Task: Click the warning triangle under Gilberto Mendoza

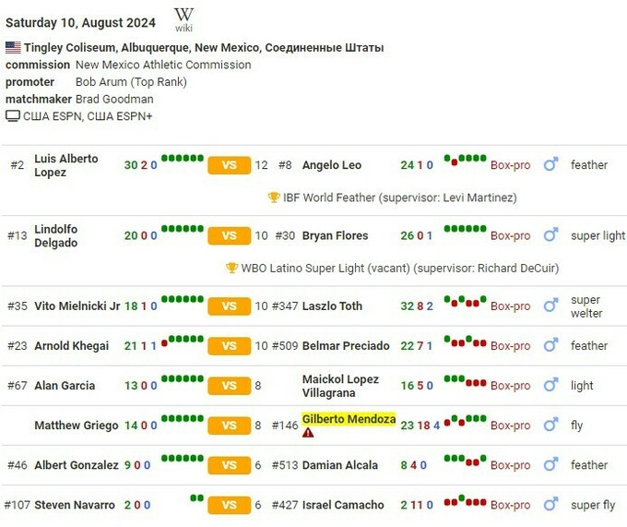Action: tap(308, 433)
